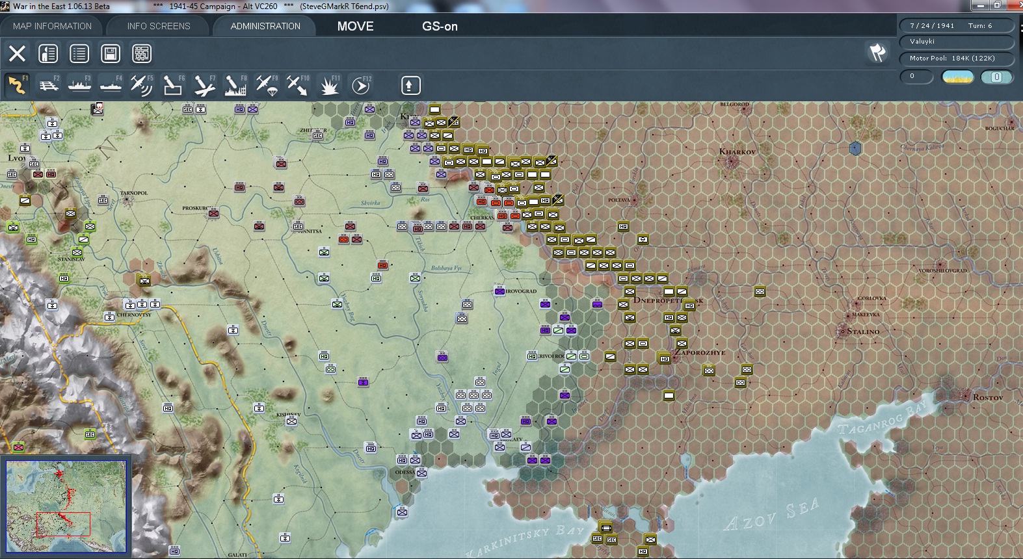This screenshot has width=1023, height=559.
Task: Select the Makeevka town label
Action: (866, 315)
